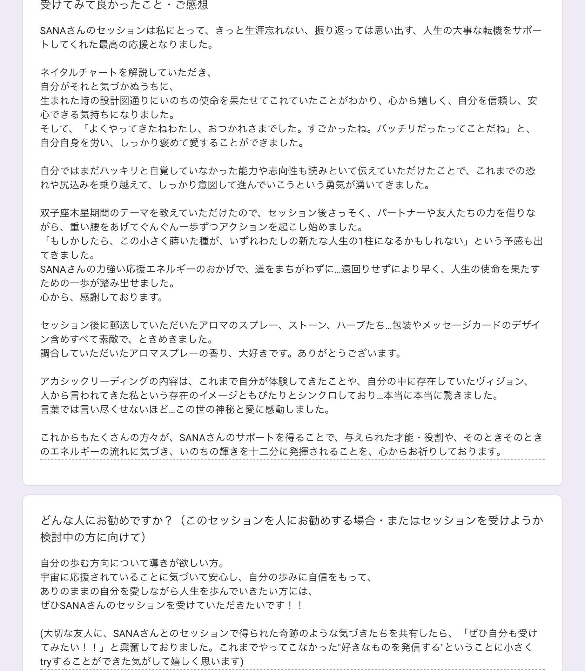
Task: Click the heading 受けてみて良かったこと・ご感想
Action: tap(124, 5)
